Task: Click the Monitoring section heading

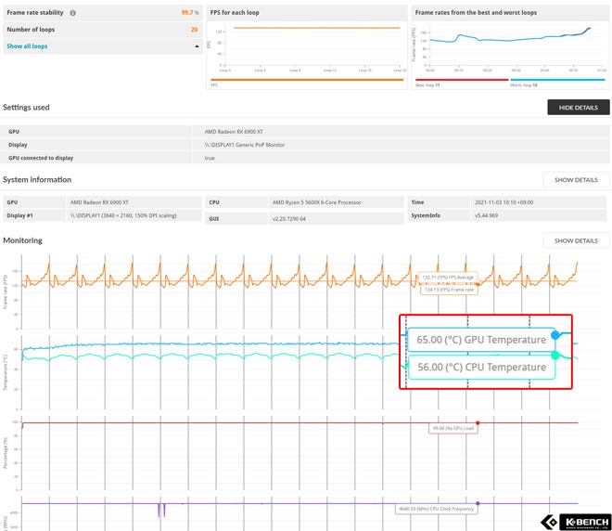Action: 22,240
